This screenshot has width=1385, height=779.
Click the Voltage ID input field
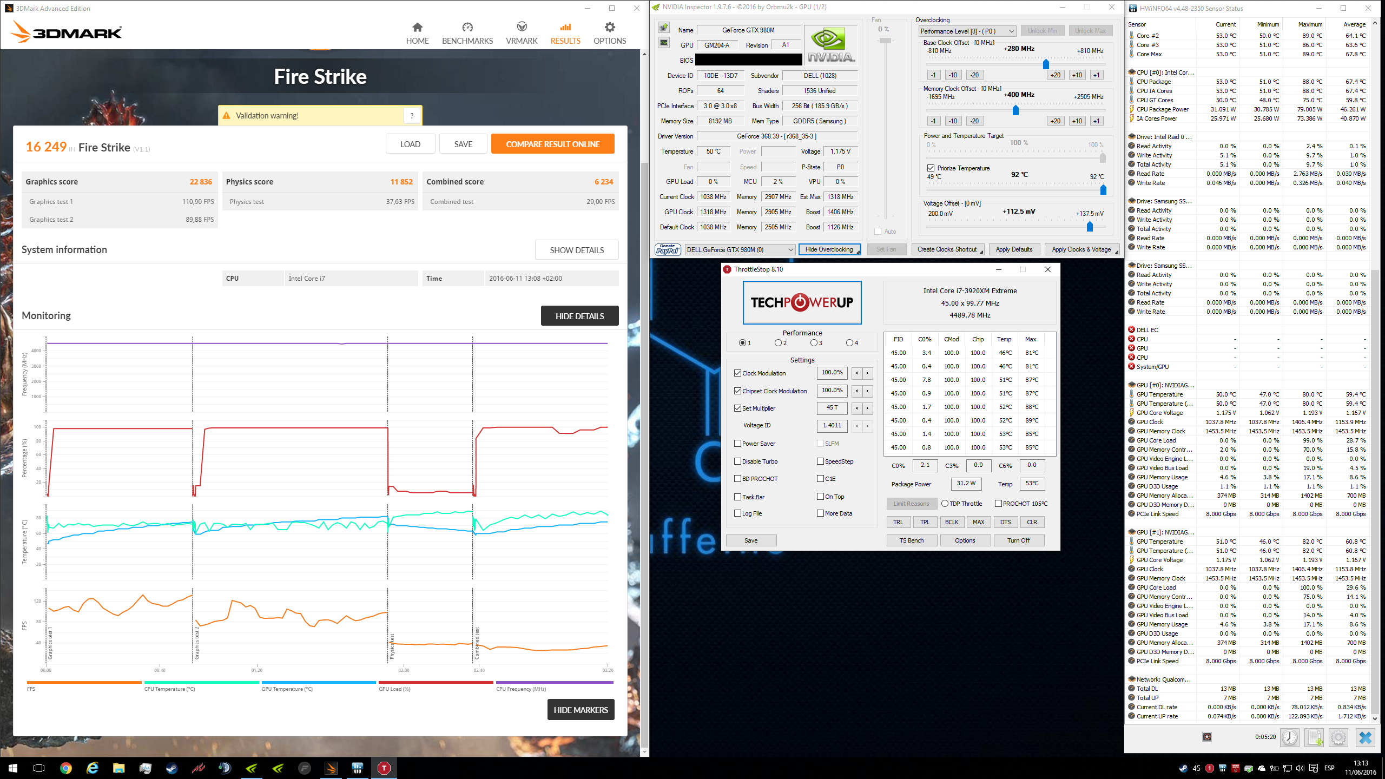pos(832,426)
